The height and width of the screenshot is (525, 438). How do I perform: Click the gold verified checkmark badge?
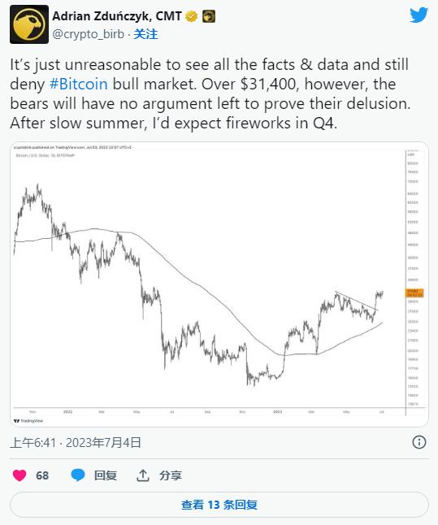tap(192, 16)
